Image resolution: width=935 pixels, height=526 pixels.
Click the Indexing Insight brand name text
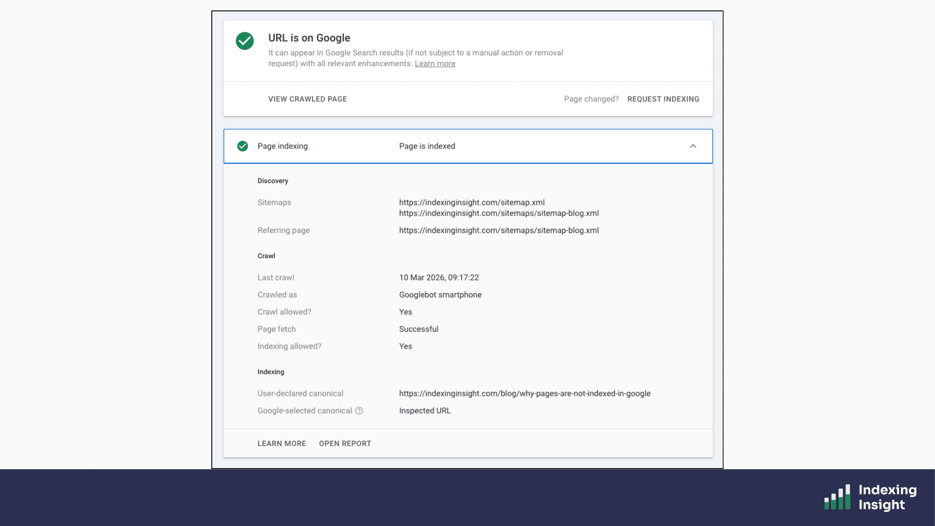[x=887, y=497]
